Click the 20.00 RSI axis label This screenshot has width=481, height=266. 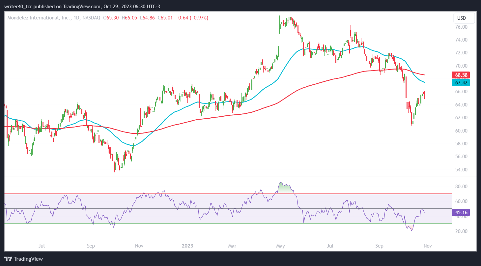click(x=461, y=231)
